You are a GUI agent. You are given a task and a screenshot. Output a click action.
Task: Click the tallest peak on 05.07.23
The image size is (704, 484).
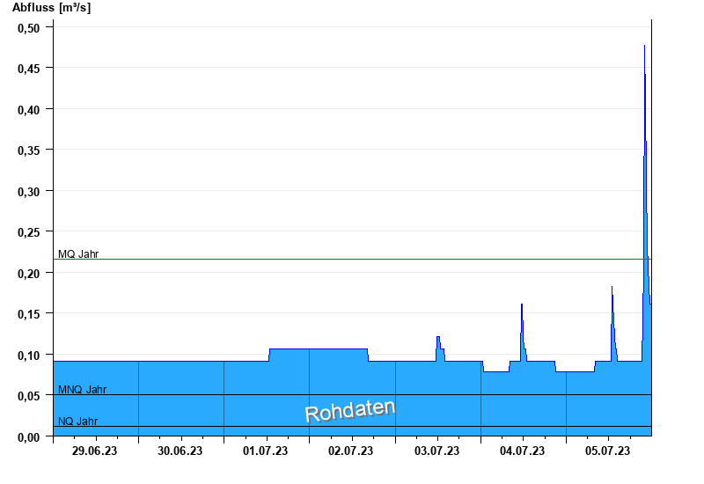point(645,46)
